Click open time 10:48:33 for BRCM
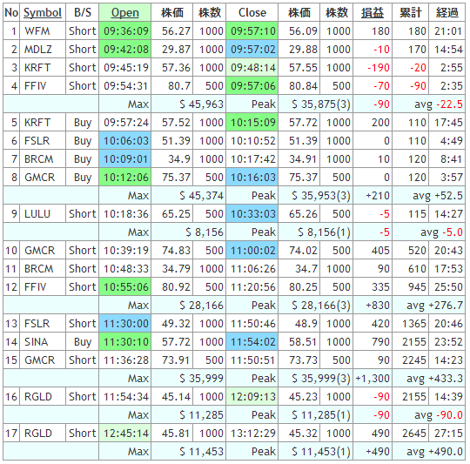The width and height of the screenshot is (470, 464). tap(125, 269)
